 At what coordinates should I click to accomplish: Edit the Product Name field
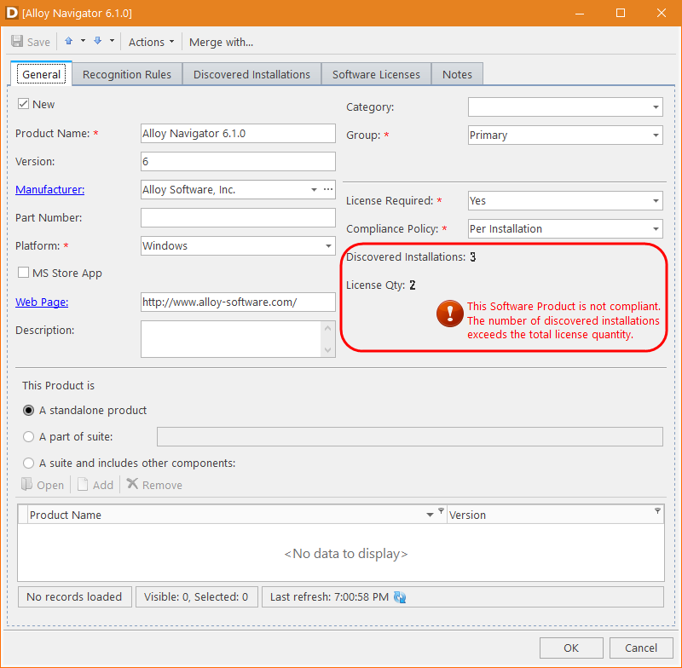pos(238,134)
